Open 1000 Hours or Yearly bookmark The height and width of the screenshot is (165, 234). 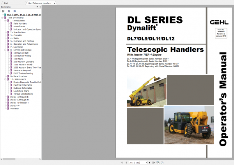(x=23, y=65)
